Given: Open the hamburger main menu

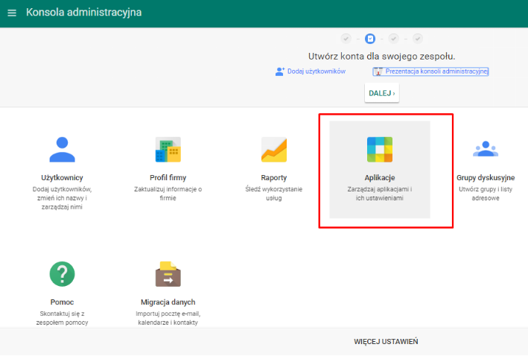Looking at the screenshot, I should [12, 13].
